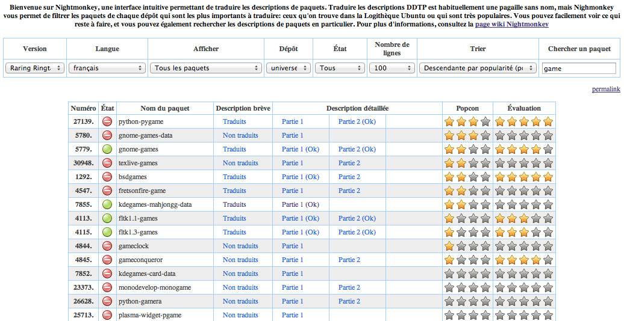Image resolution: width=624 pixels, height=321 pixels.
Task: Click the red status icon for python-pygame
Action: (107, 121)
